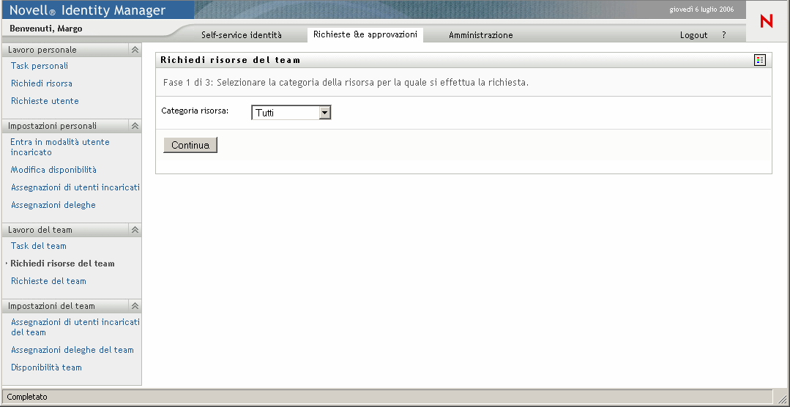Open Richieste del team link
The image size is (790, 407).
point(48,281)
